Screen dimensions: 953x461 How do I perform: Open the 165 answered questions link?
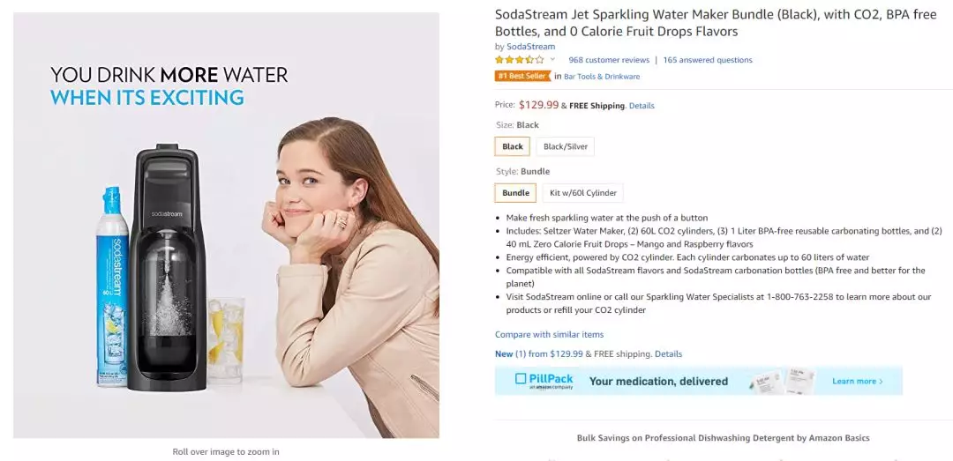pos(708,60)
